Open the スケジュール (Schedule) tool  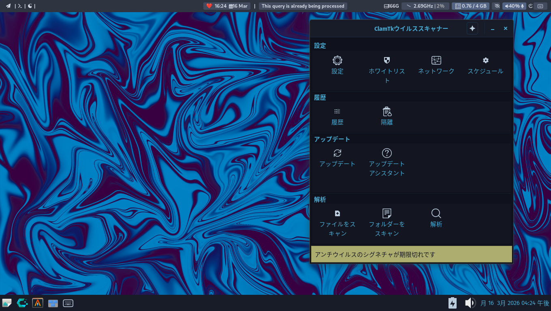[x=485, y=65]
